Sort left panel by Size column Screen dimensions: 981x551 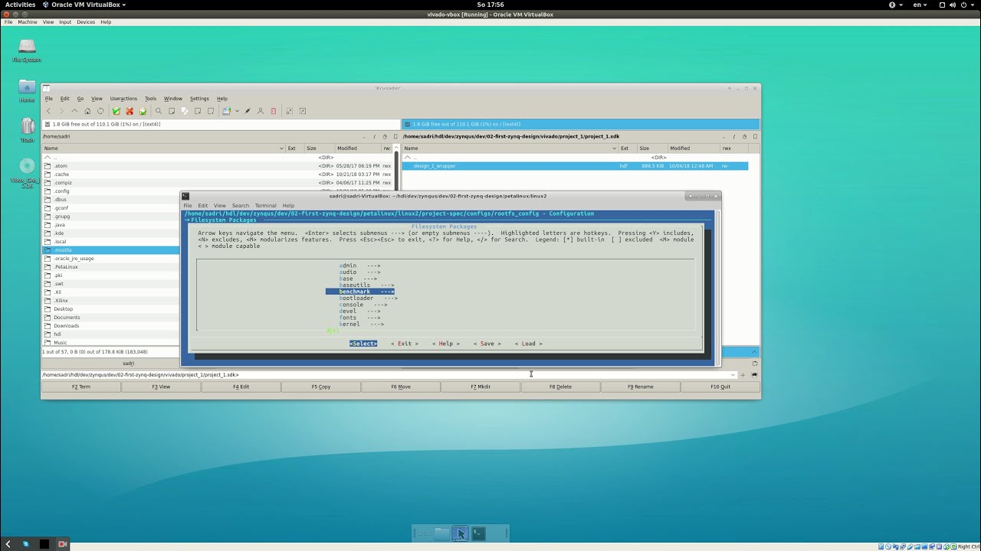[319, 148]
